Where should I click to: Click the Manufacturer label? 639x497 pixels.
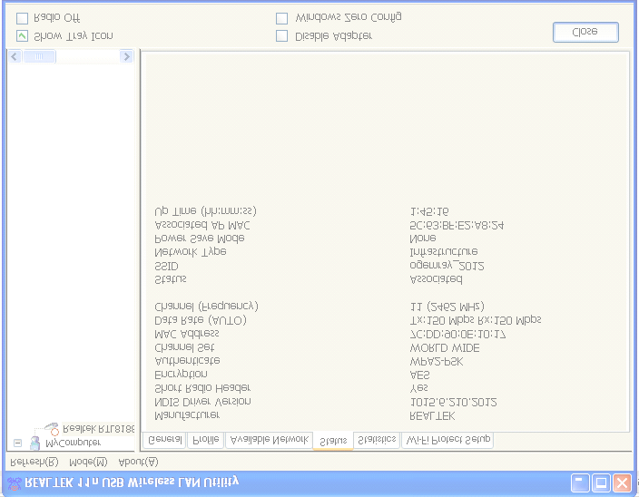[x=188, y=415]
